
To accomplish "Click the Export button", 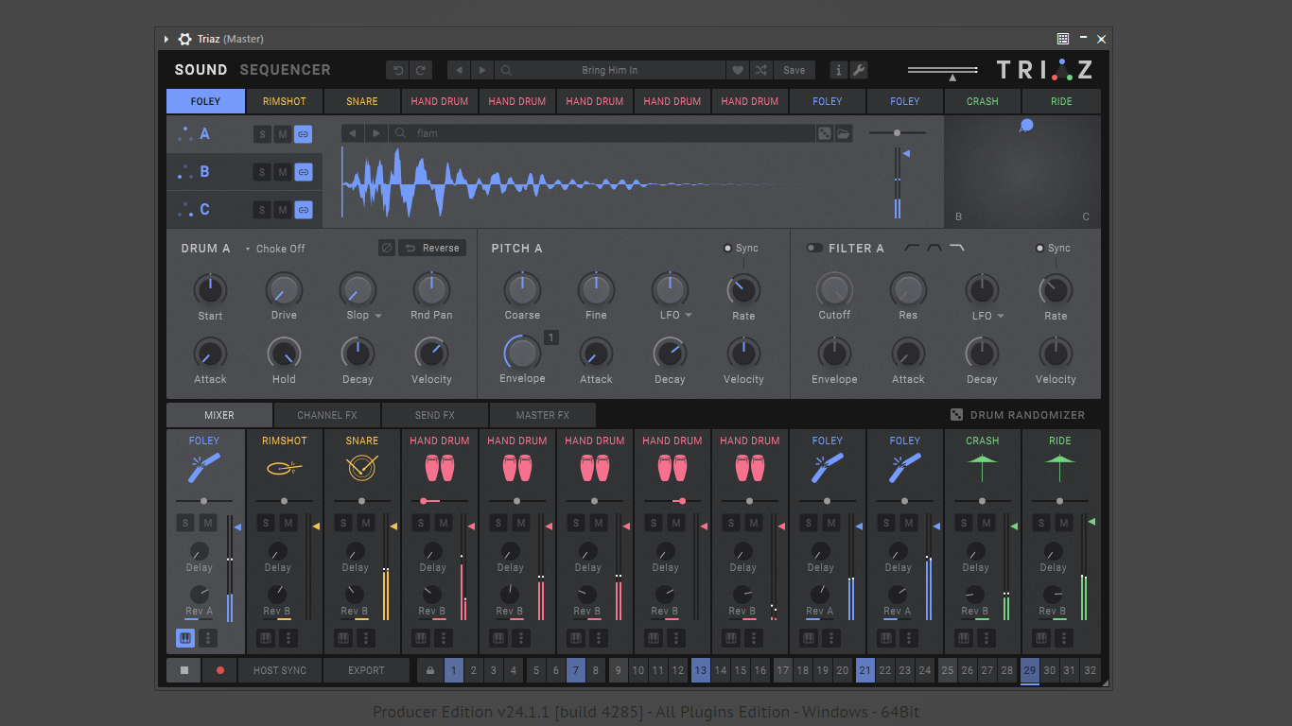I will [x=366, y=670].
